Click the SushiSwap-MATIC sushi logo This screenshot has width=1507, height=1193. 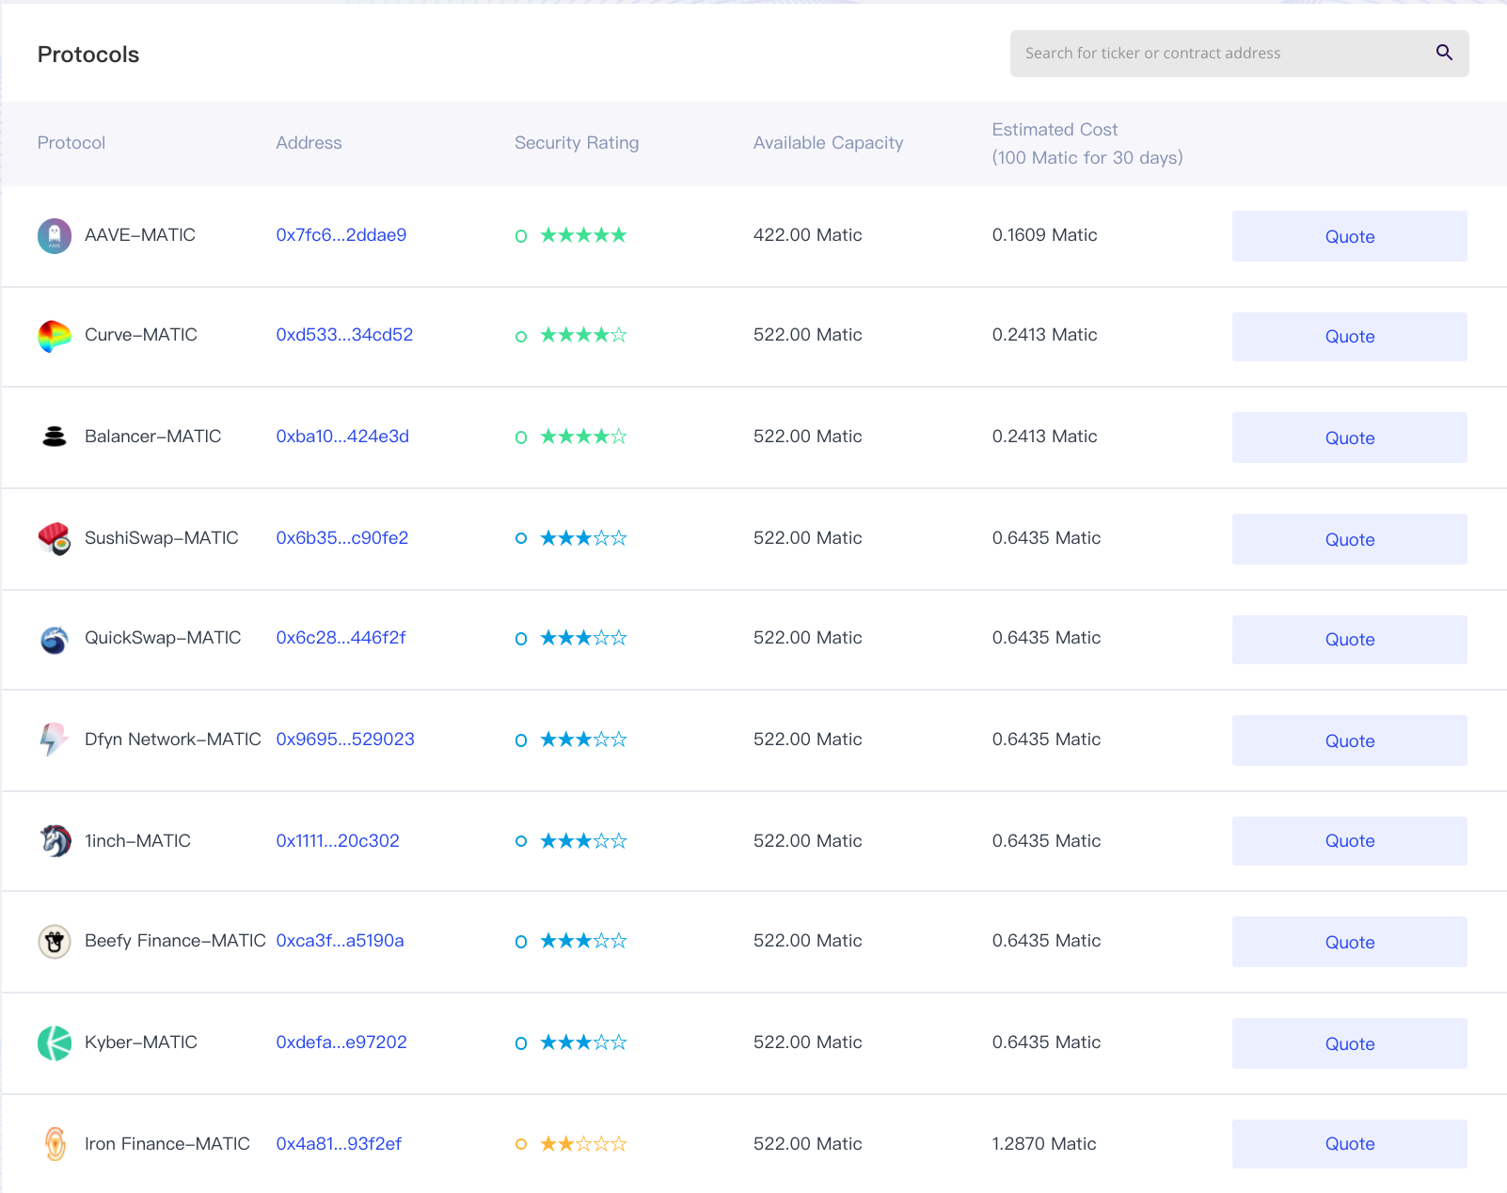(x=55, y=538)
